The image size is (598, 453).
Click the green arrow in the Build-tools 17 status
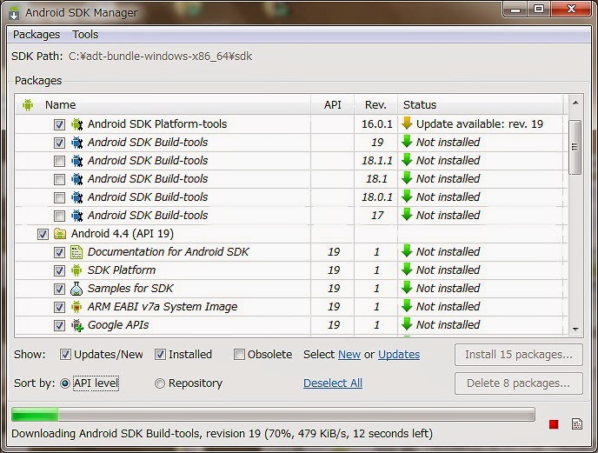pos(407,215)
